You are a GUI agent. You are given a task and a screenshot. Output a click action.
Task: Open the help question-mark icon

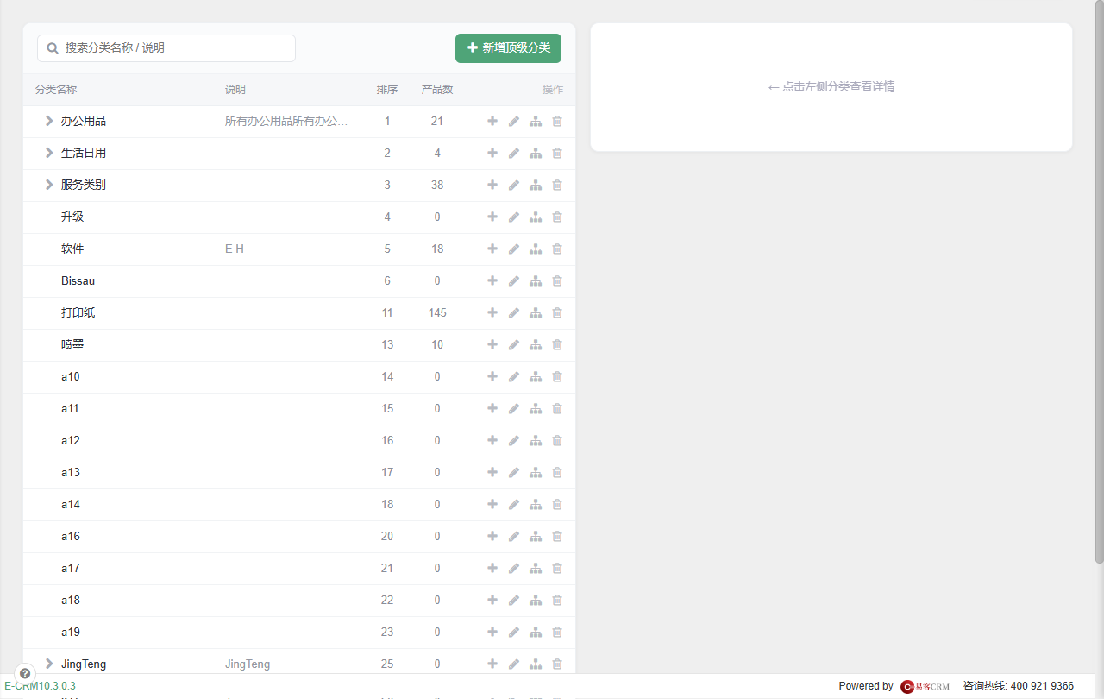[25, 673]
